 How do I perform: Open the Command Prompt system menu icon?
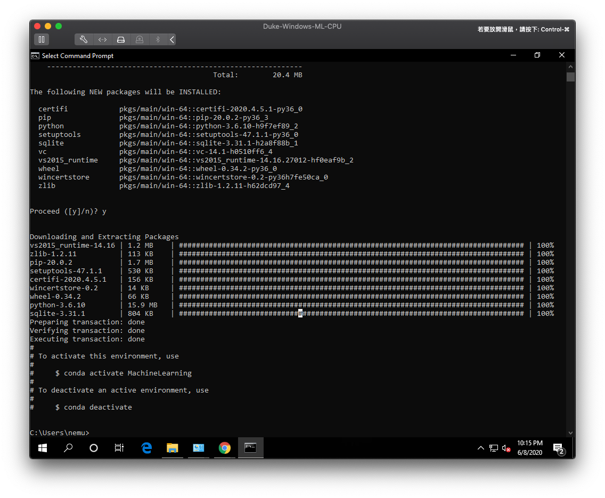(x=35, y=55)
